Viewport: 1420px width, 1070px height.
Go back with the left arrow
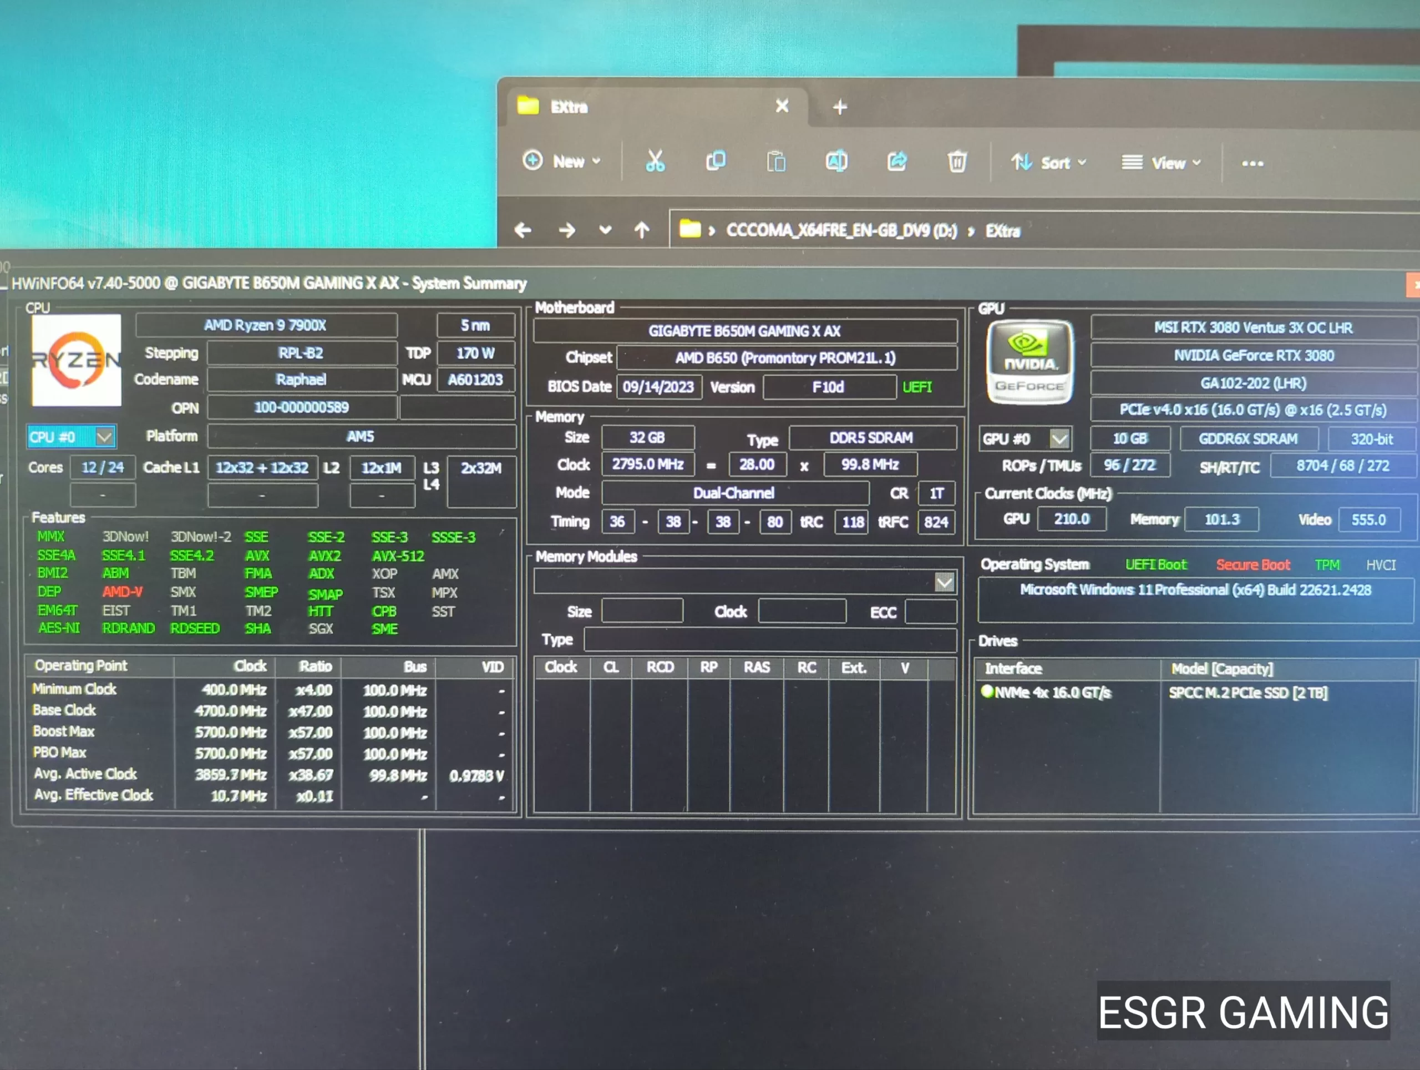523,230
